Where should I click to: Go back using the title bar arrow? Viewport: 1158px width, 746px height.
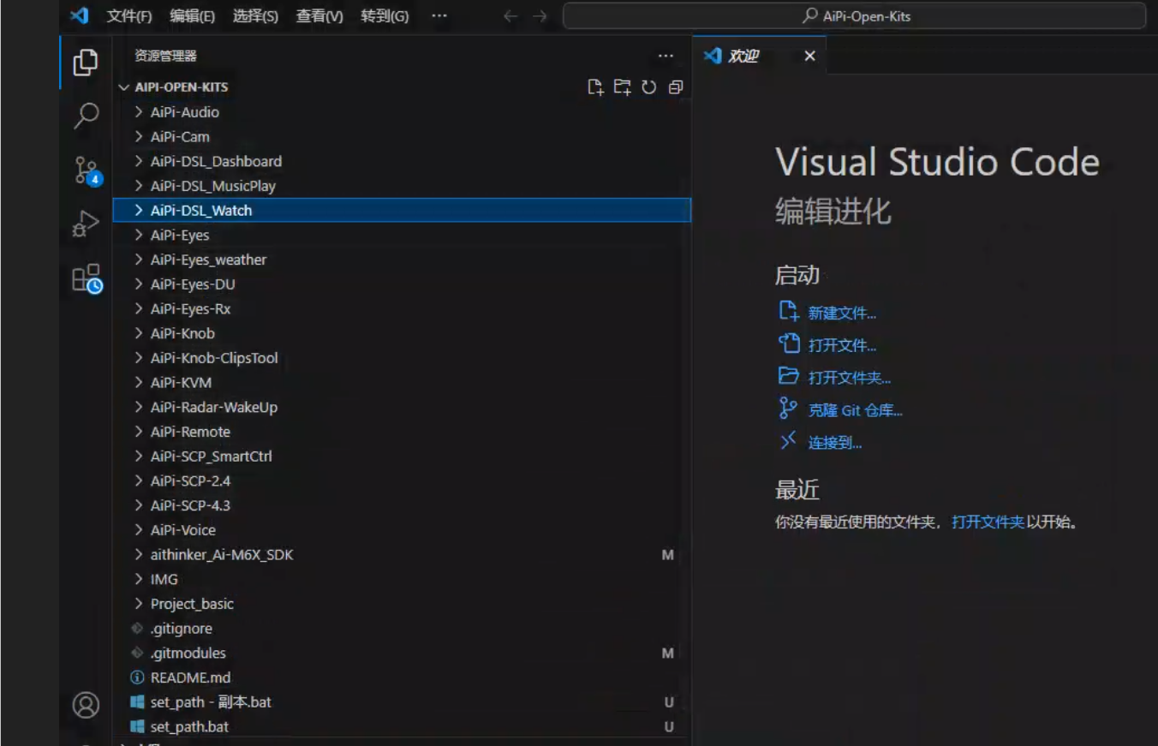point(510,16)
